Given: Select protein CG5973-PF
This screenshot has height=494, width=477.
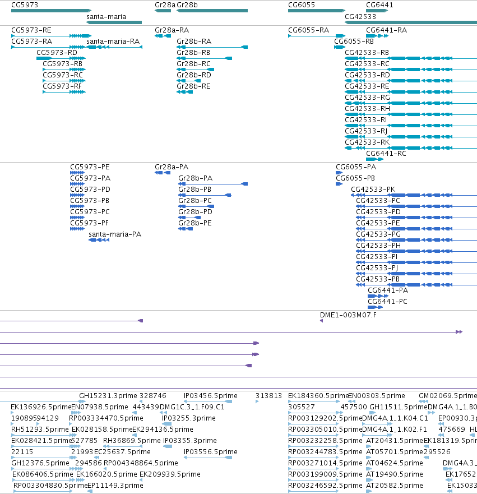Looking at the screenshot, I should point(77,229).
